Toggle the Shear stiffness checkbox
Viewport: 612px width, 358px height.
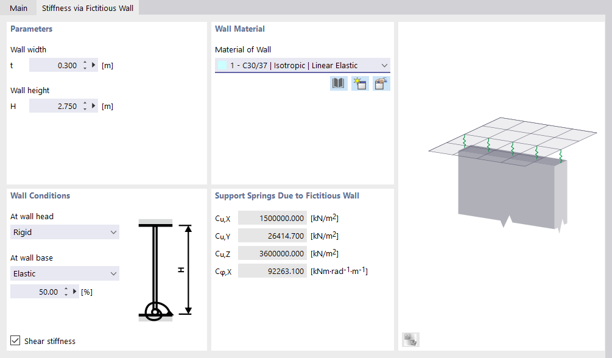pyautogui.click(x=15, y=340)
